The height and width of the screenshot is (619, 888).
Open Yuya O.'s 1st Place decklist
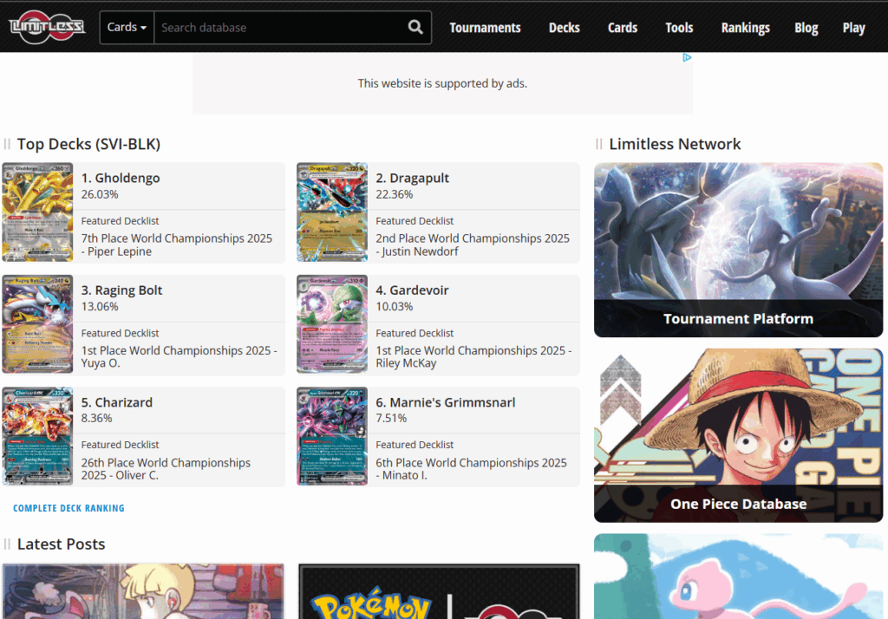179,357
